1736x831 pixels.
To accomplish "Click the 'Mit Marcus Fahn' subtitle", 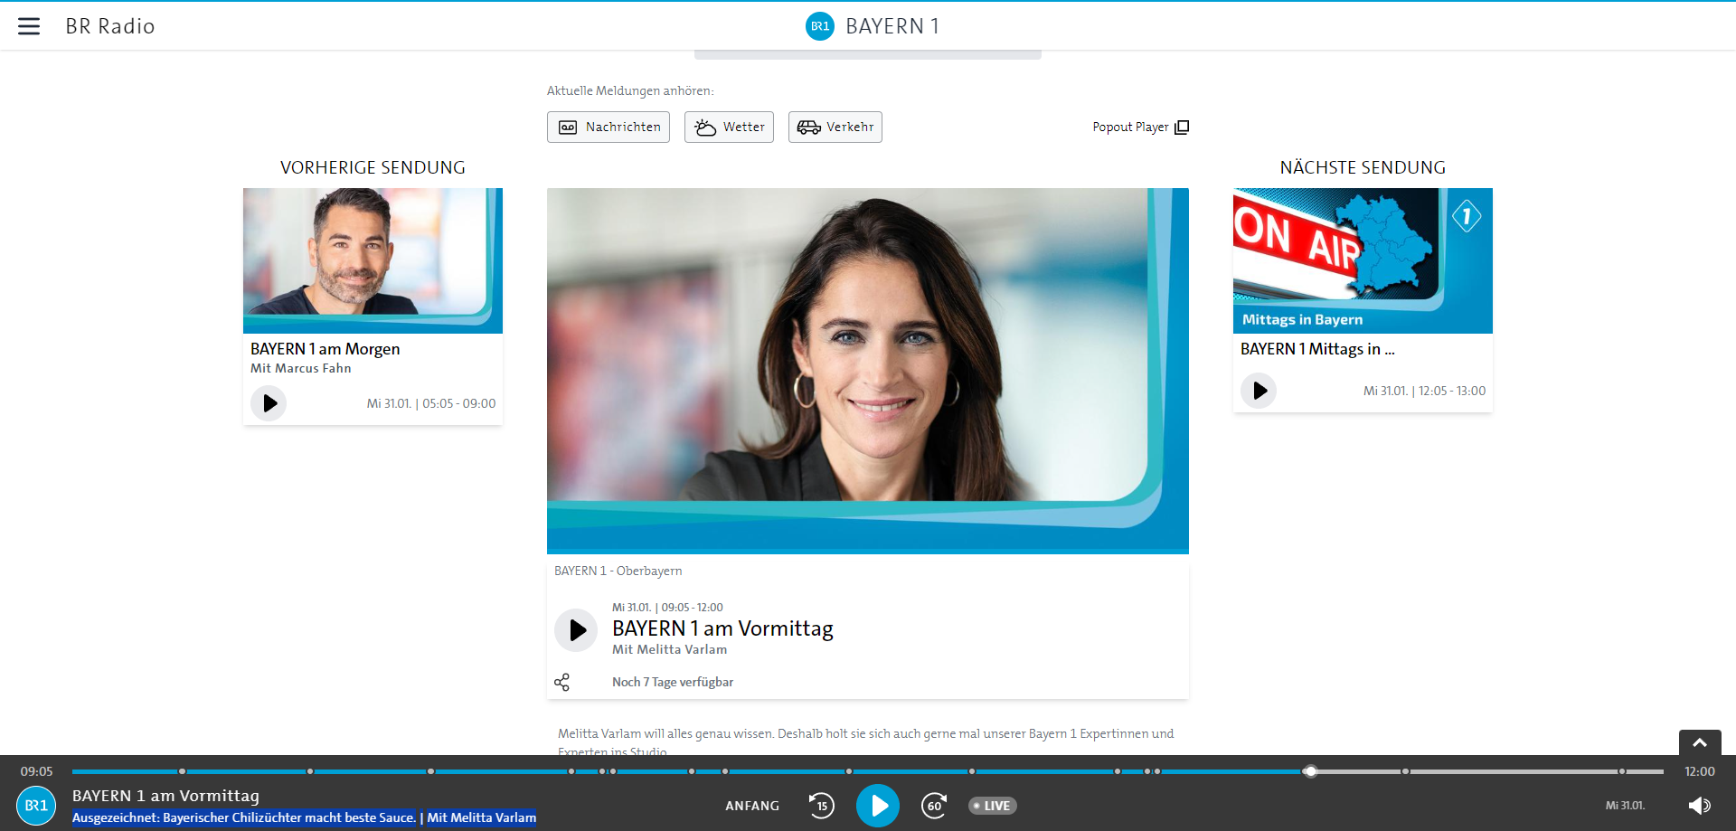I will click(x=301, y=368).
